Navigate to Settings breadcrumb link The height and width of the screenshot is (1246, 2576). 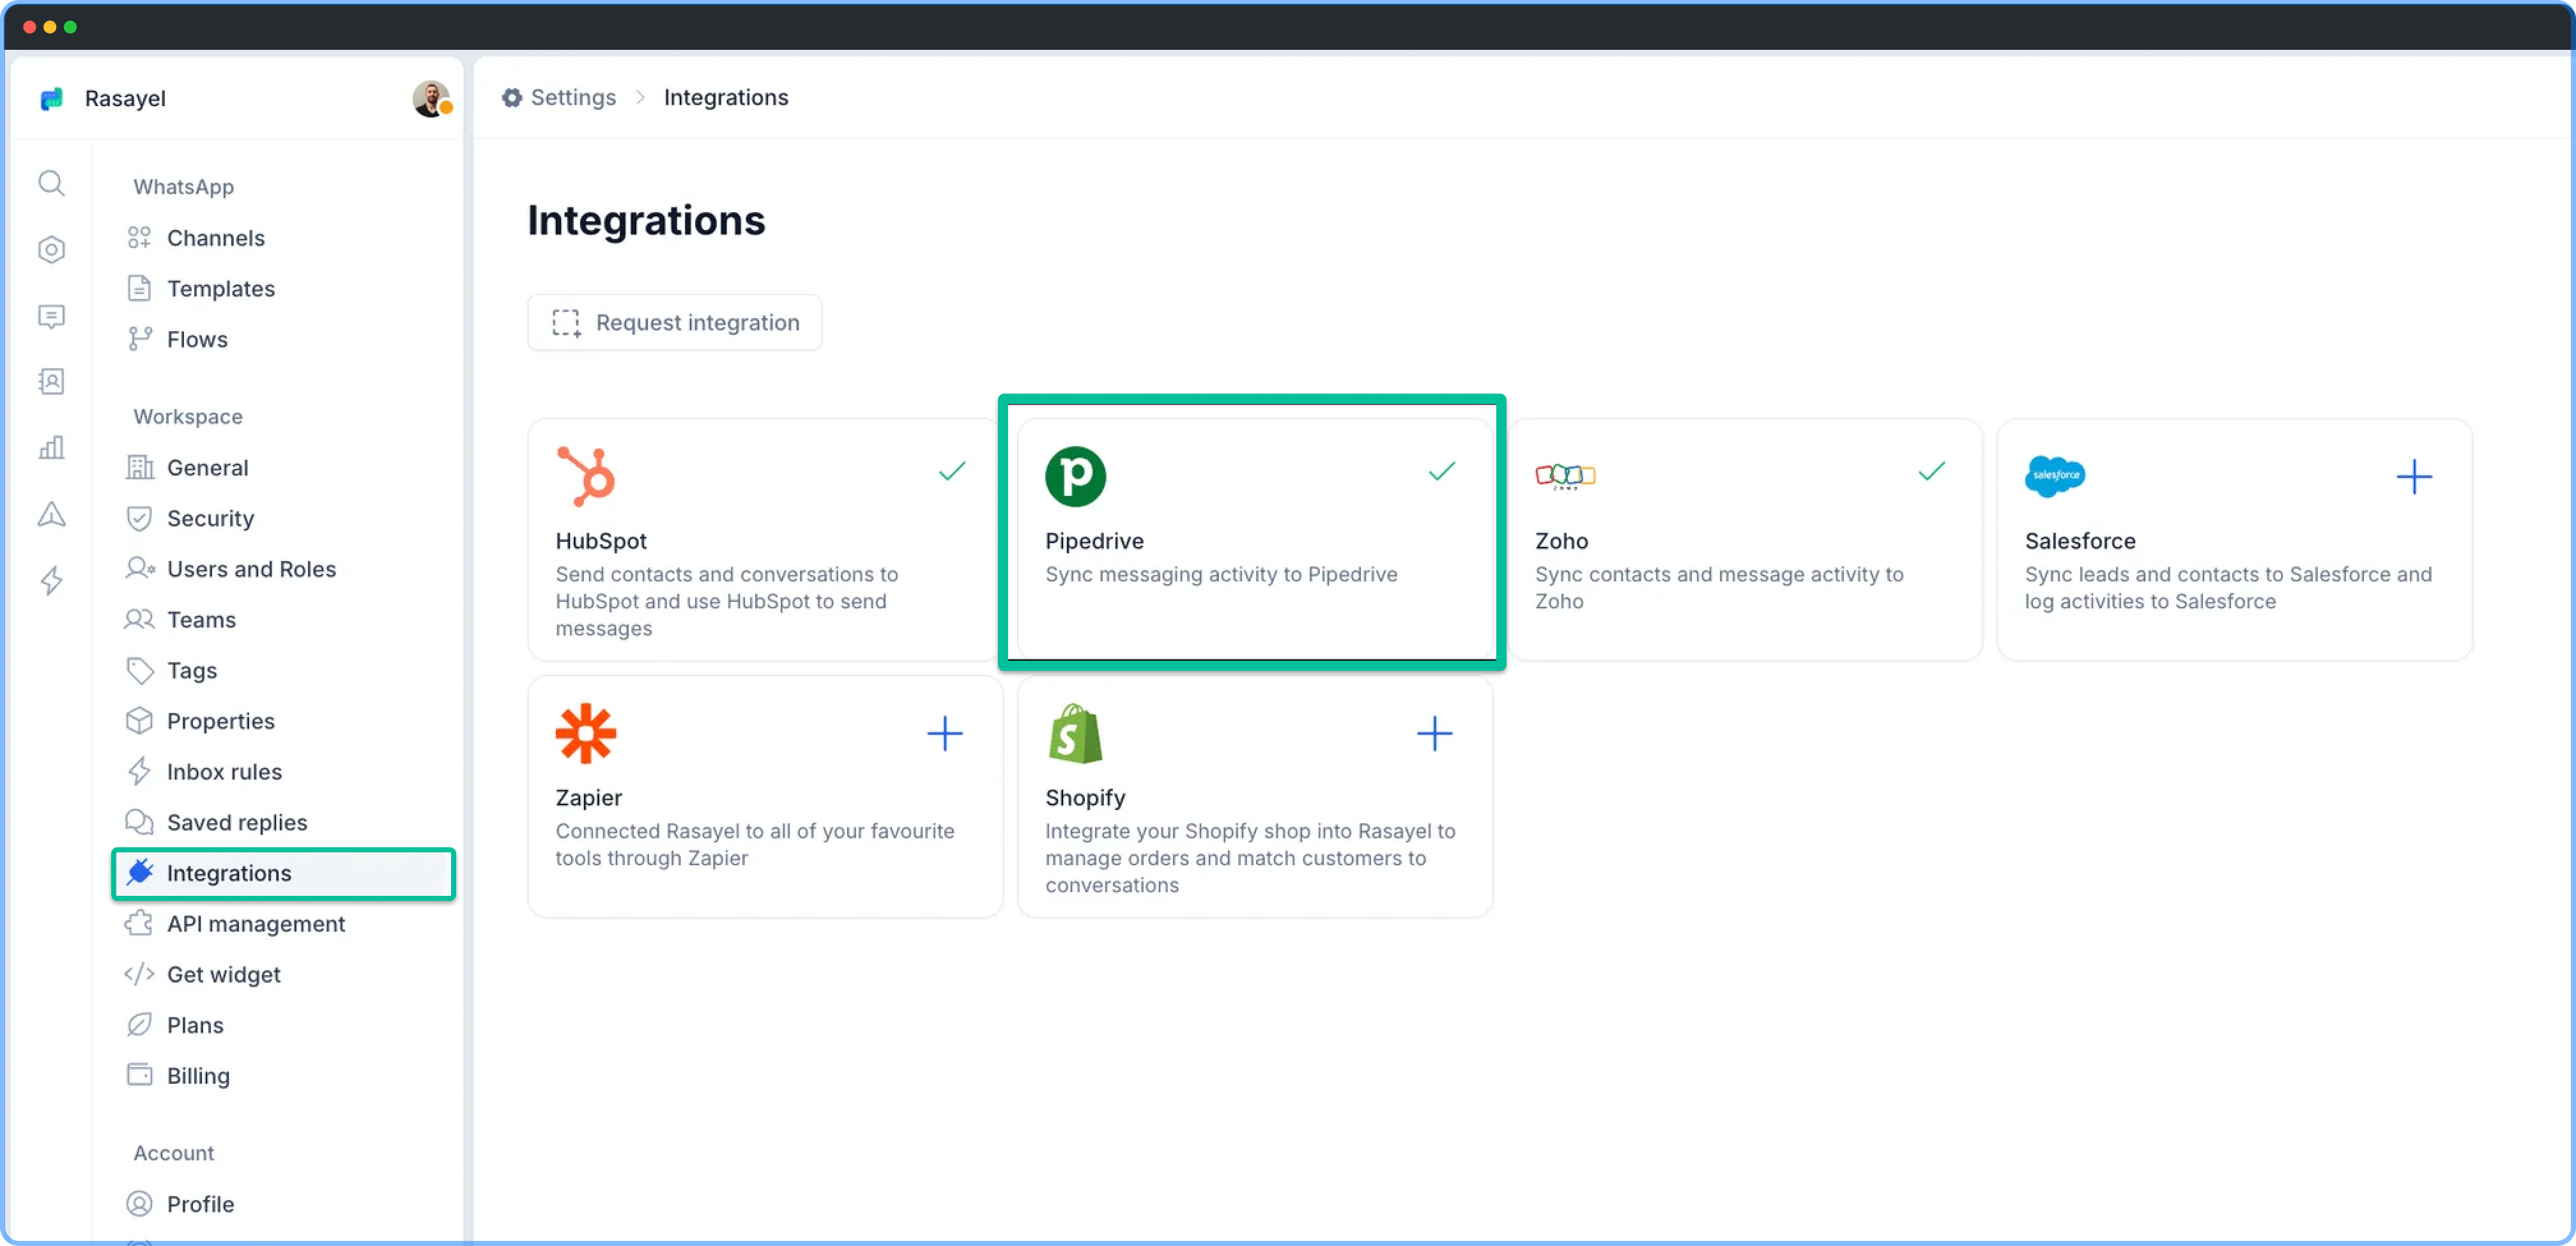tap(572, 97)
